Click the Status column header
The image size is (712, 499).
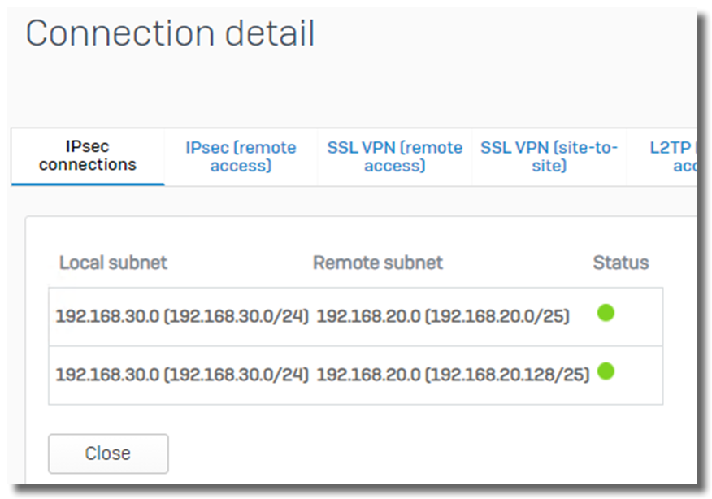(x=621, y=263)
